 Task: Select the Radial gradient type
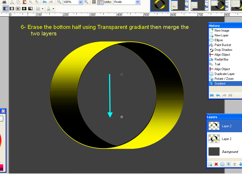[24, 9]
